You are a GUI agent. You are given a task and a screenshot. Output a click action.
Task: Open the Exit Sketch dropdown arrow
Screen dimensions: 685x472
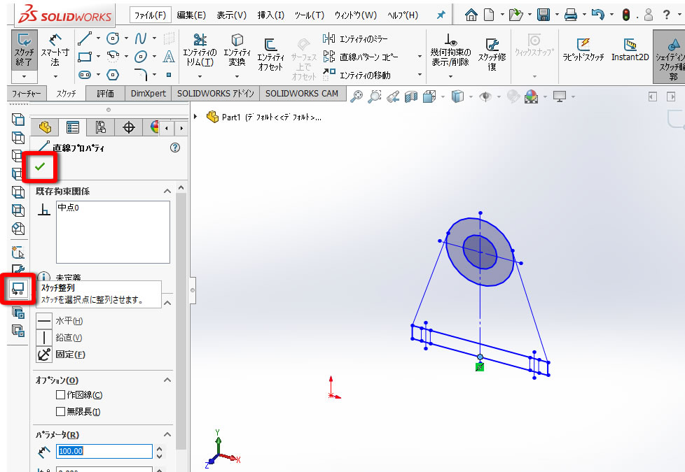(24, 76)
